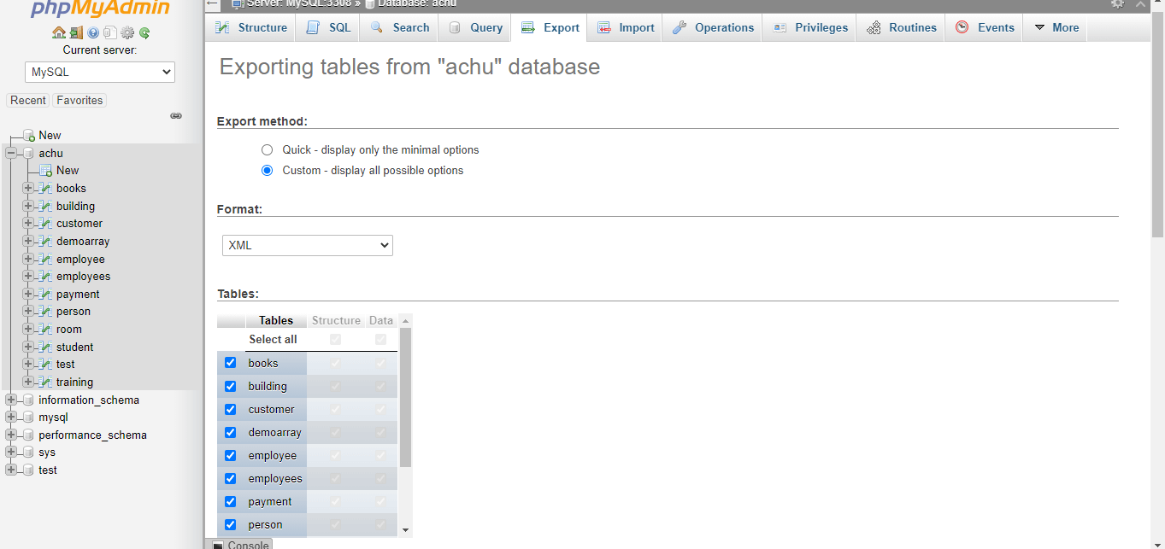Click the phpMyAdmin documentation page icon

click(110, 32)
